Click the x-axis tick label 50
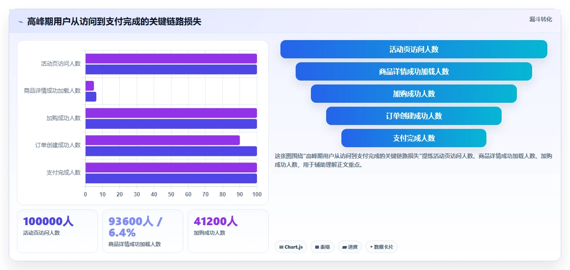570x270 pixels. [x=171, y=194]
